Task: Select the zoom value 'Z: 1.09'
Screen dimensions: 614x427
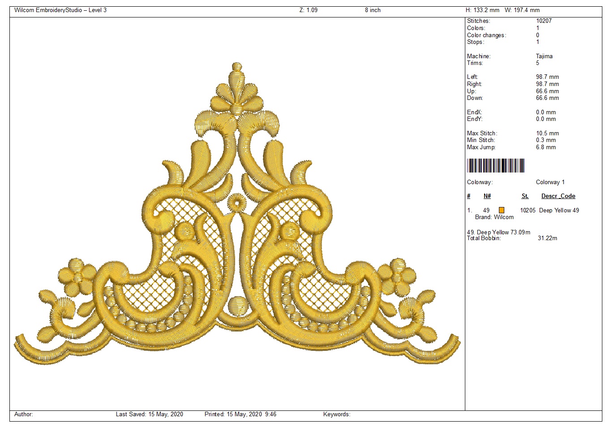Action: point(308,10)
